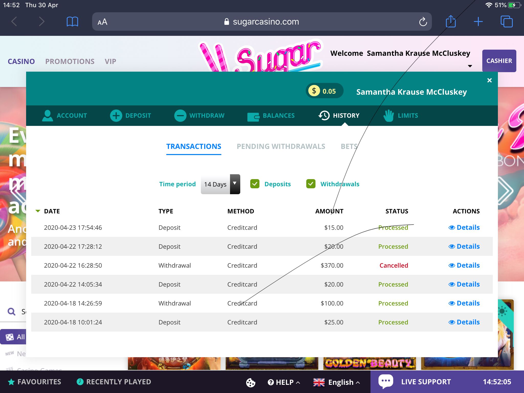Select the History tab
The height and width of the screenshot is (393, 524).
(339, 115)
